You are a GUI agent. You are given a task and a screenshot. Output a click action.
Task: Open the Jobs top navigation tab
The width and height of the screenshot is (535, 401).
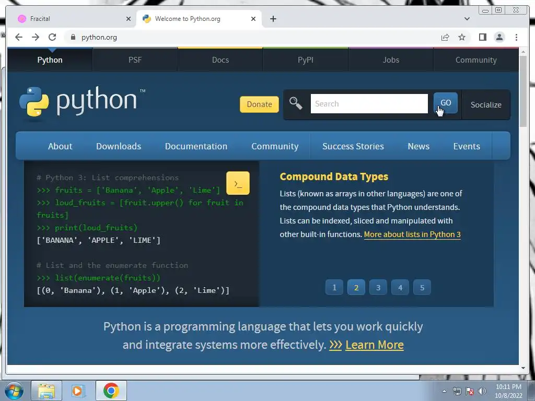click(391, 60)
